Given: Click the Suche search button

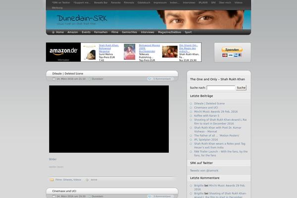Looking at the screenshot, I should [x=241, y=88].
